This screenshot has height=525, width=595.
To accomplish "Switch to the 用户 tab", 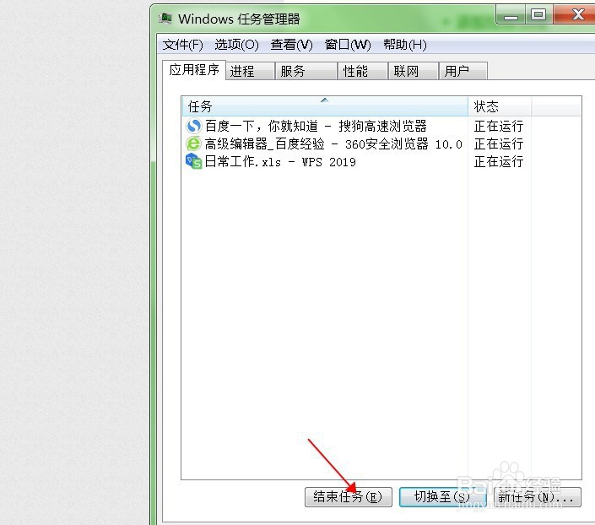I will click(463, 71).
